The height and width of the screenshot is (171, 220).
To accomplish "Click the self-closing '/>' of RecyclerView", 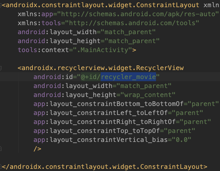I will pyautogui.click(x=37, y=149).
